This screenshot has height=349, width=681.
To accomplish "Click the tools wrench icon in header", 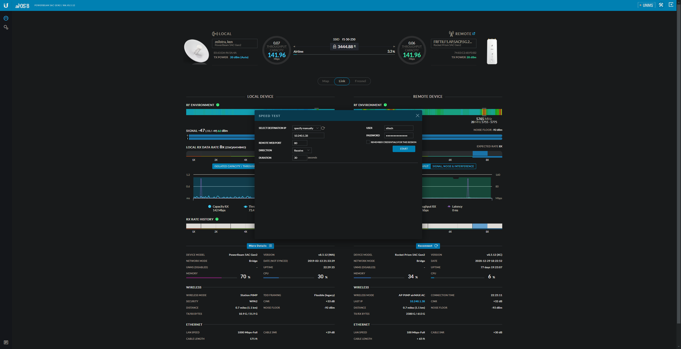I will pyautogui.click(x=661, y=5).
